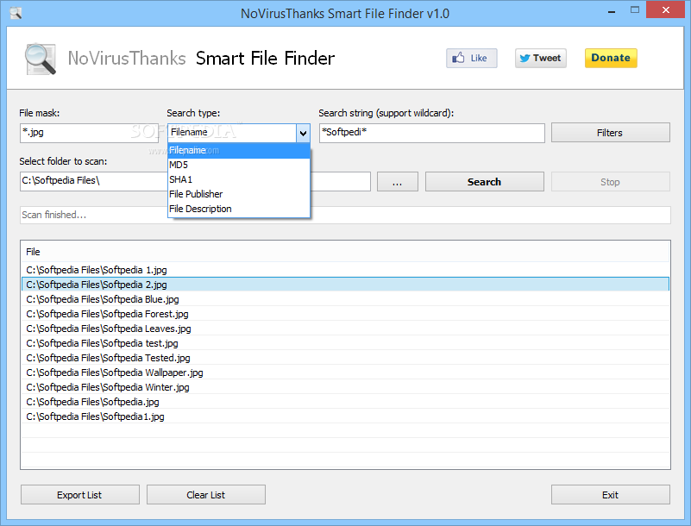This screenshot has height=526, width=691.
Task: Choose Filename in the Search type list
Action: pos(239,150)
